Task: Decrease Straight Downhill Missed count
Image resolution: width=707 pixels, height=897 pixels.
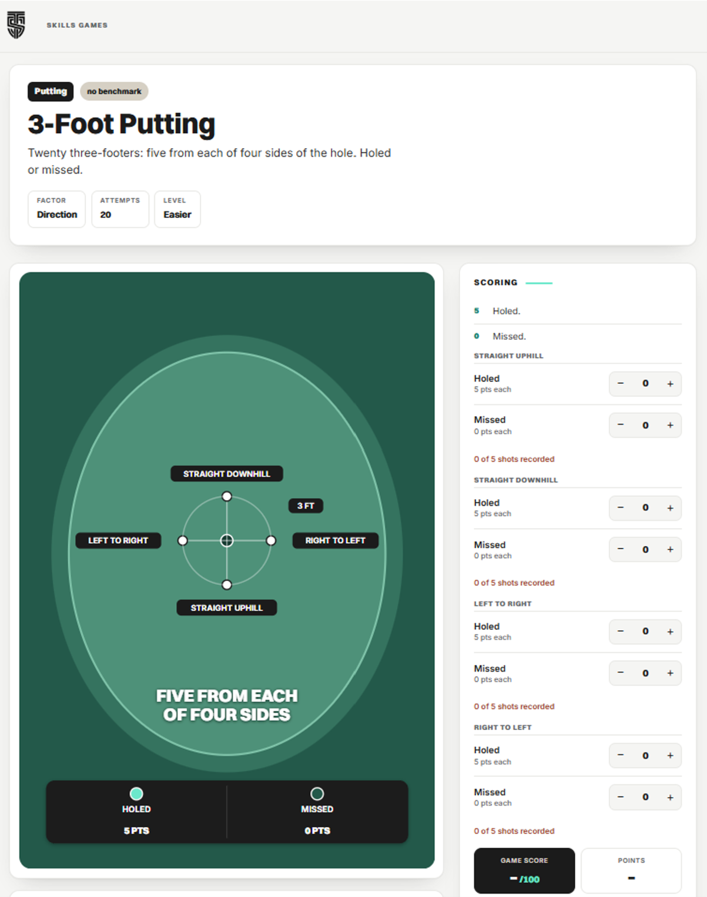Action: (621, 550)
